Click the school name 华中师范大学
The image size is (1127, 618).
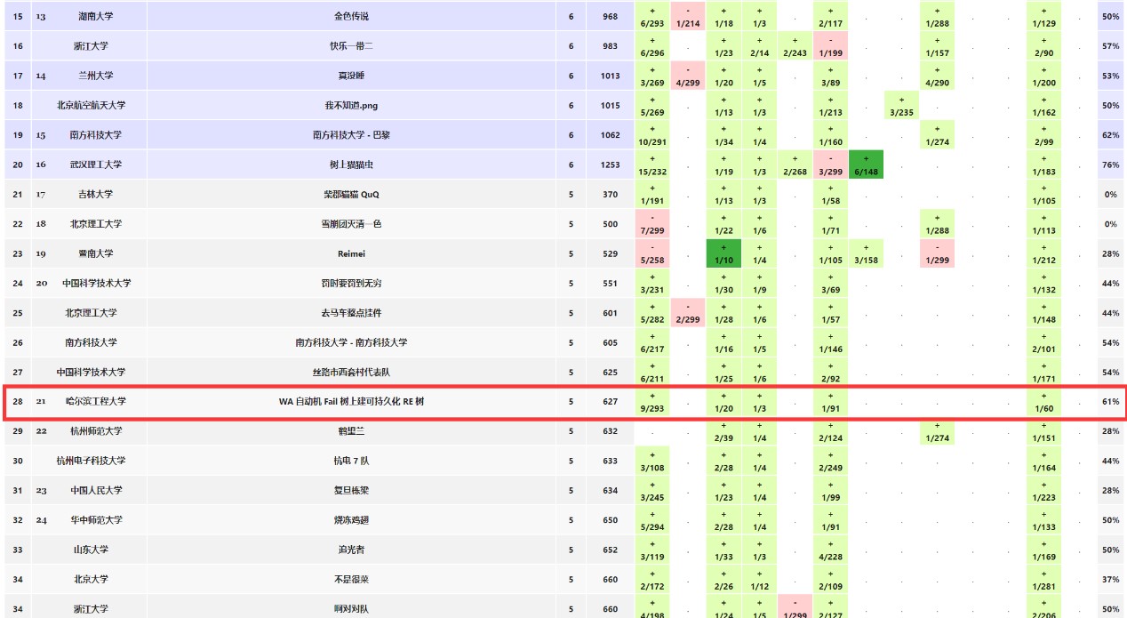point(96,519)
